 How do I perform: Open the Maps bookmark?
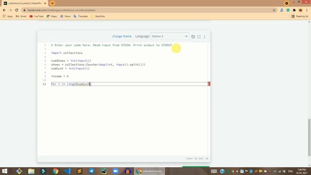pos(52,16)
